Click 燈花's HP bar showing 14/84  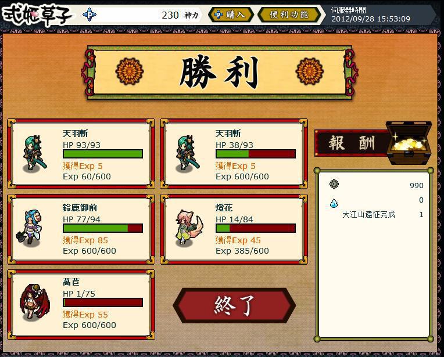tap(256, 228)
